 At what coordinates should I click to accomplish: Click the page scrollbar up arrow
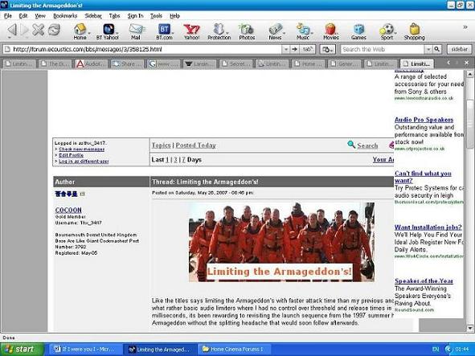pos(470,74)
